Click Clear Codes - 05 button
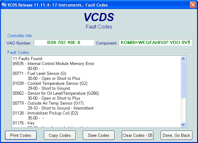 point(137,135)
